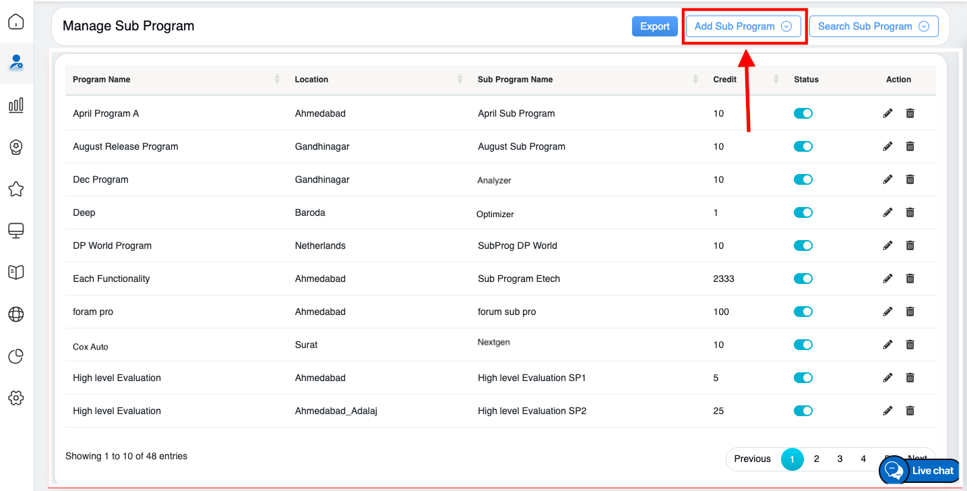Screen dimensions: 967x491
Task: Open the star favorites sidebar icon
Action: point(16,189)
